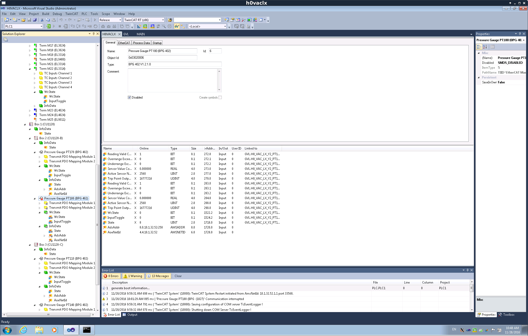Pin the Solution Explorer panel
Viewport: 528px width, 336px height.
[x=93, y=34]
